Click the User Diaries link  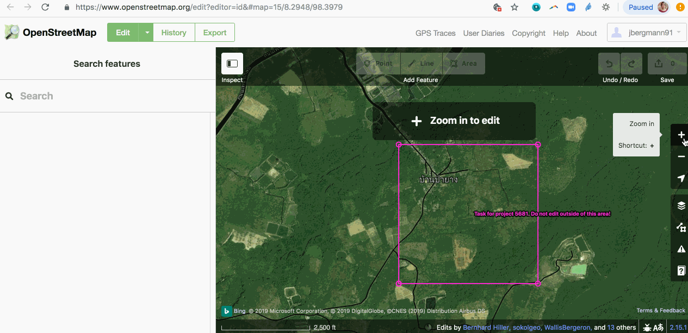[484, 33]
